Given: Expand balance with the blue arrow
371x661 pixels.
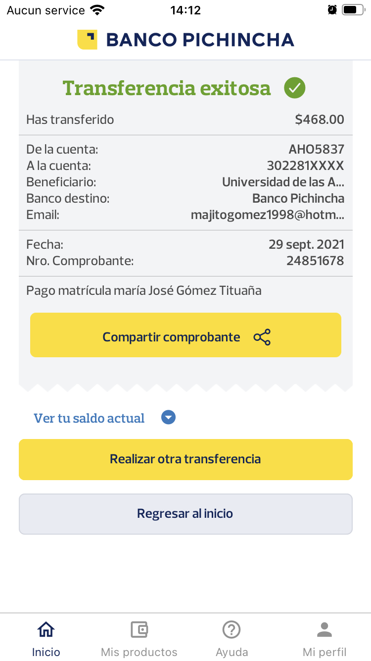Looking at the screenshot, I should 169,418.
